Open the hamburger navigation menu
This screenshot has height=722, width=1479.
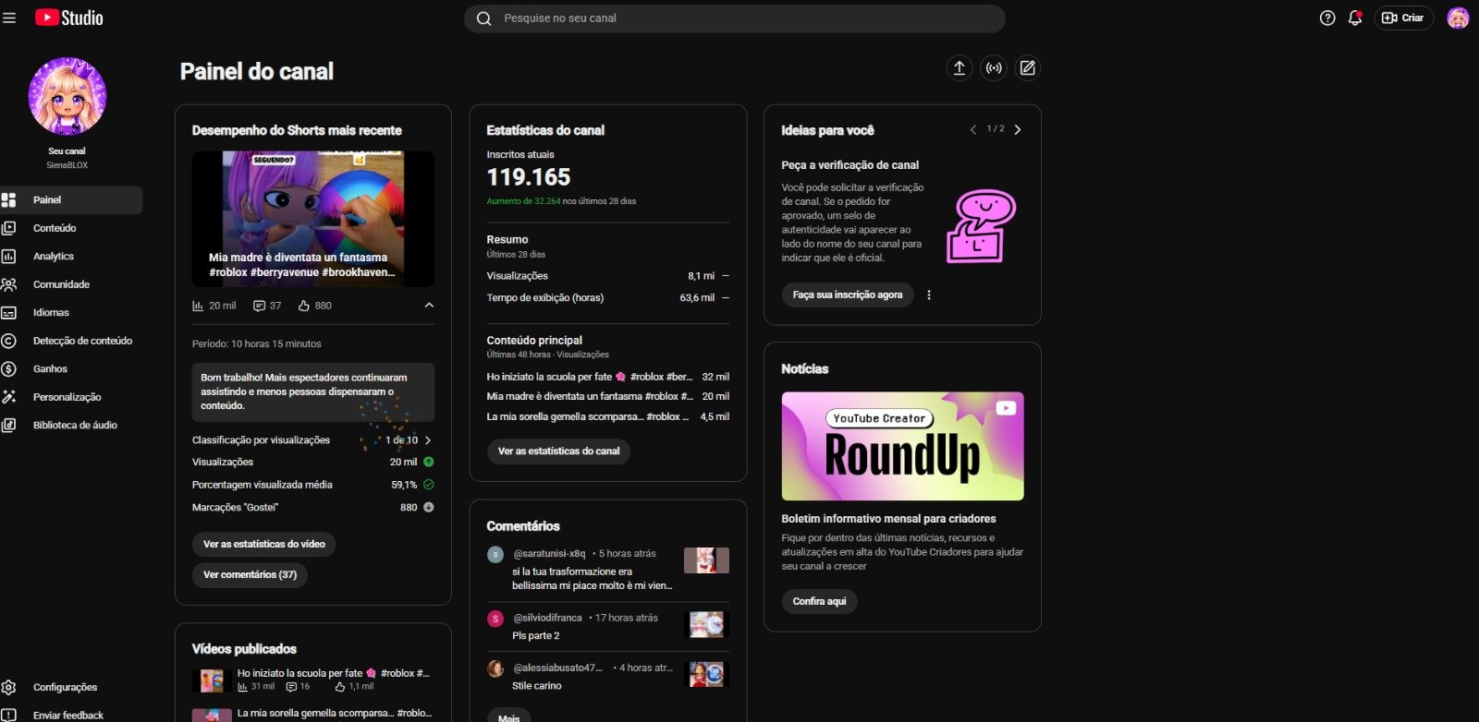coord(10,18)
